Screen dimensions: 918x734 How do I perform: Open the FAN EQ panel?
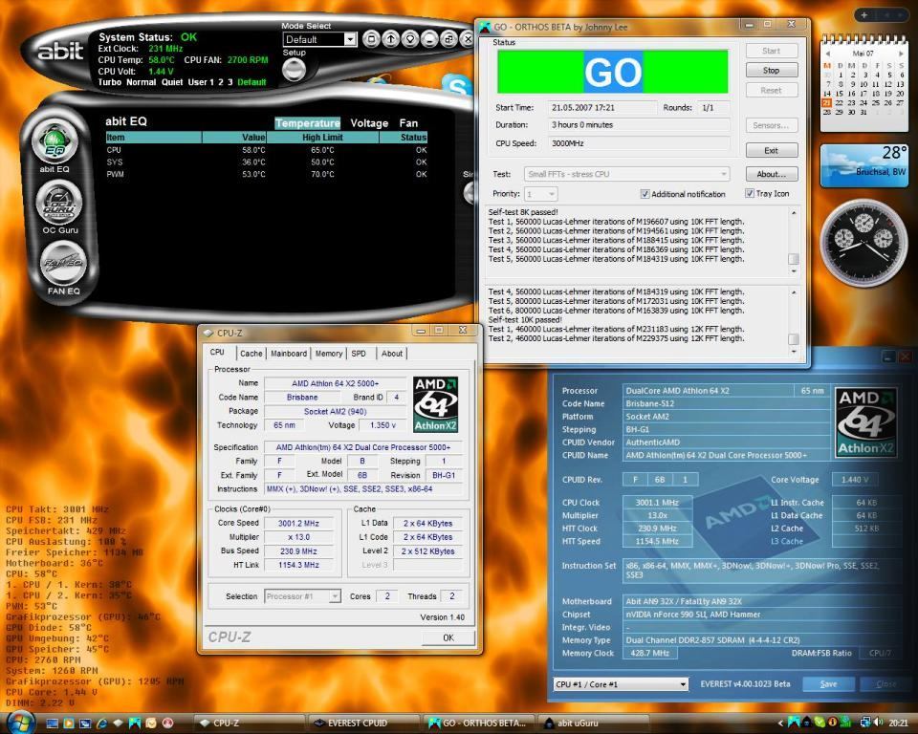pos(63,264)
